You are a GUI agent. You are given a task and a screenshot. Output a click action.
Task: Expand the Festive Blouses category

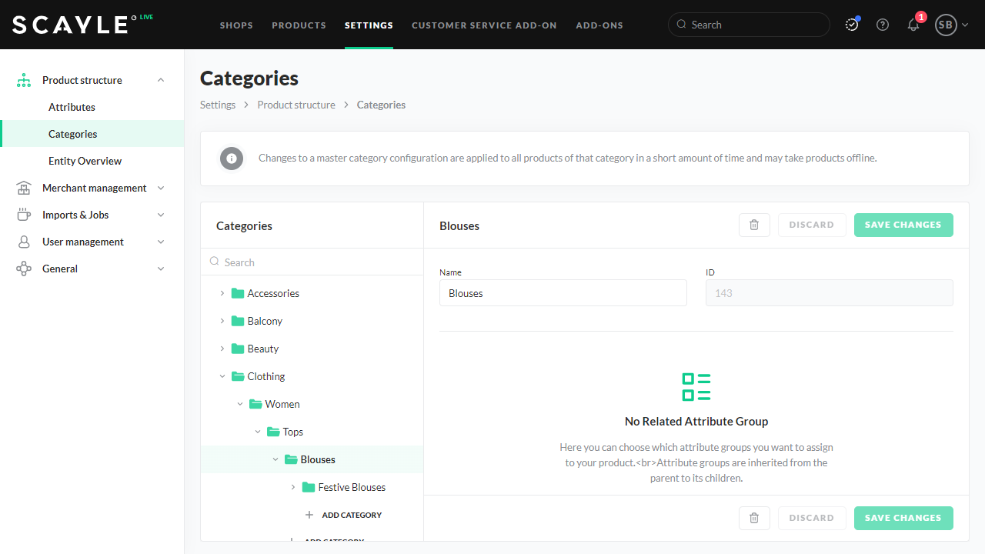click(x=293, y=487)
